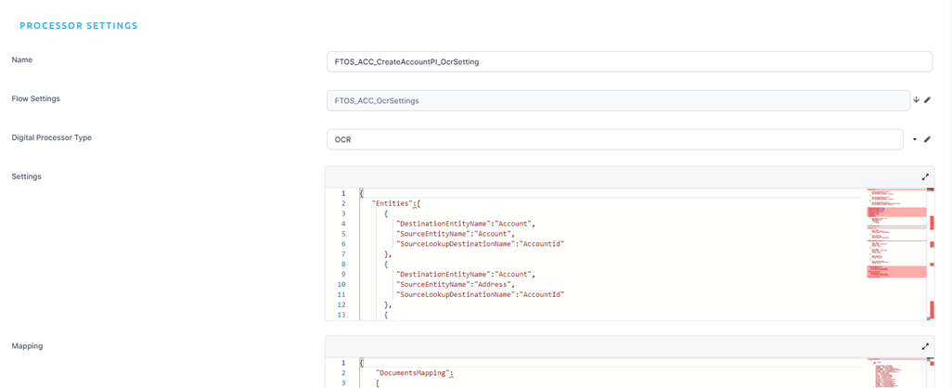This screenshot has height=388, width=952.
Task: Click line number 8 in Settings editor
Action: pyautogui.click(x=342, y=264)
